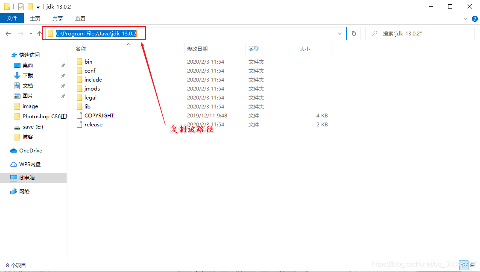Screen dimensions: 480x272
Task: Open the save (E:) drive
Action: (x=32, y=127)
